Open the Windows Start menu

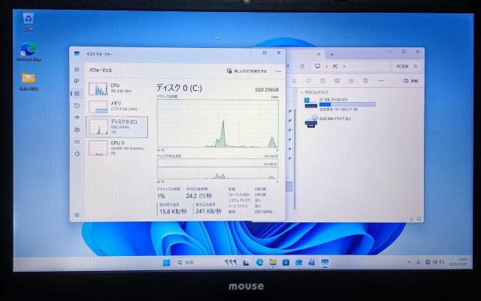pos(166,263)
